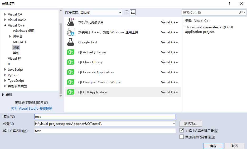Click the project name input field
This screenshot has height=149, width=247.
[x=105, y=116]
